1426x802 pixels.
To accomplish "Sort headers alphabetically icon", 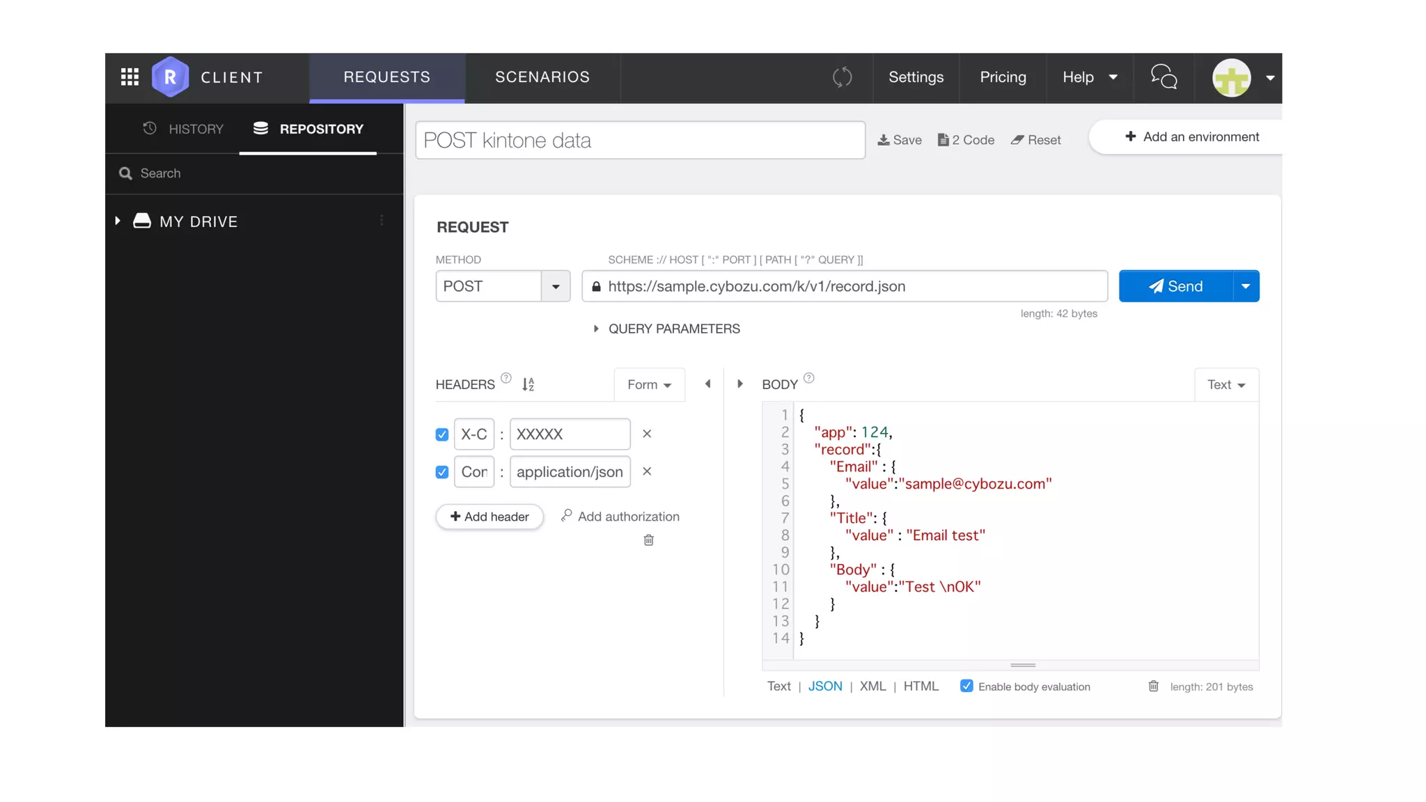I will 528,384.
